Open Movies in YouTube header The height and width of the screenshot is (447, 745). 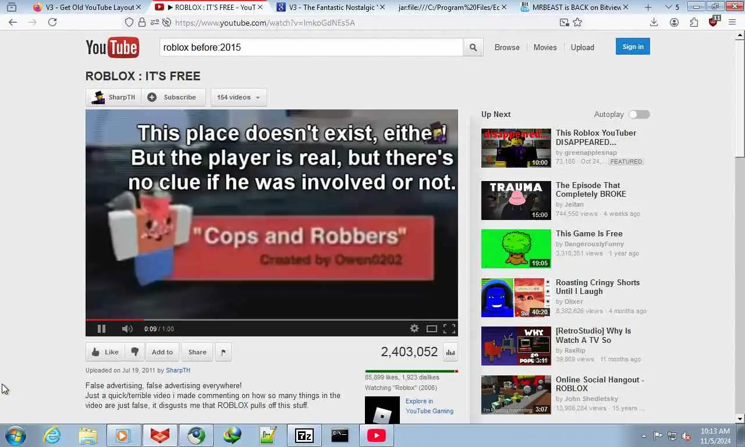545,47
